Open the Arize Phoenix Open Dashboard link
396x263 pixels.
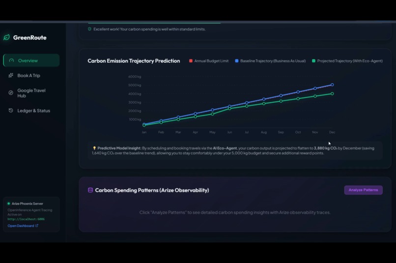pos(21,226)
